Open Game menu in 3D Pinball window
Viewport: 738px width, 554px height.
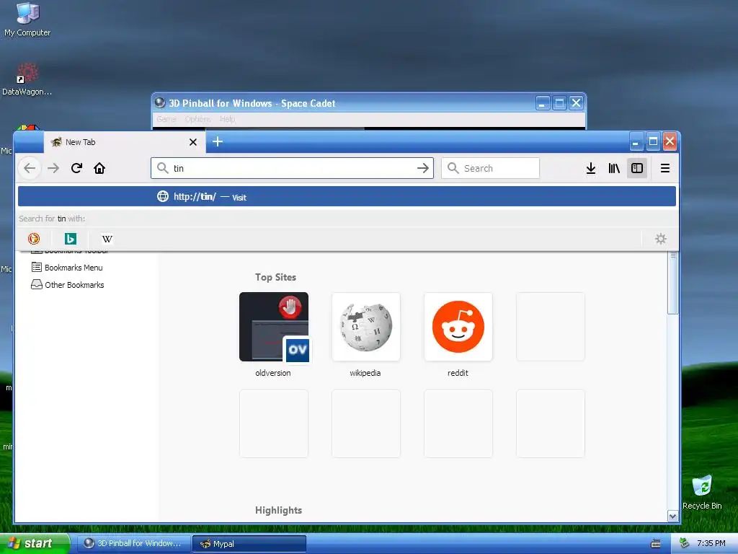tap(166, 119)
